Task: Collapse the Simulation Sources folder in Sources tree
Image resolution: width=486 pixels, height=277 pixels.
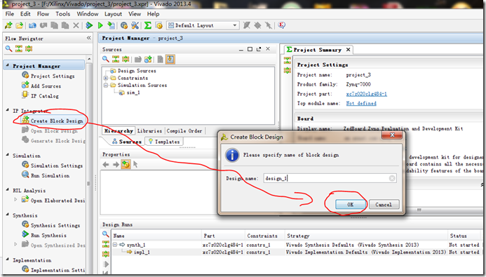Action: (106, 86)
